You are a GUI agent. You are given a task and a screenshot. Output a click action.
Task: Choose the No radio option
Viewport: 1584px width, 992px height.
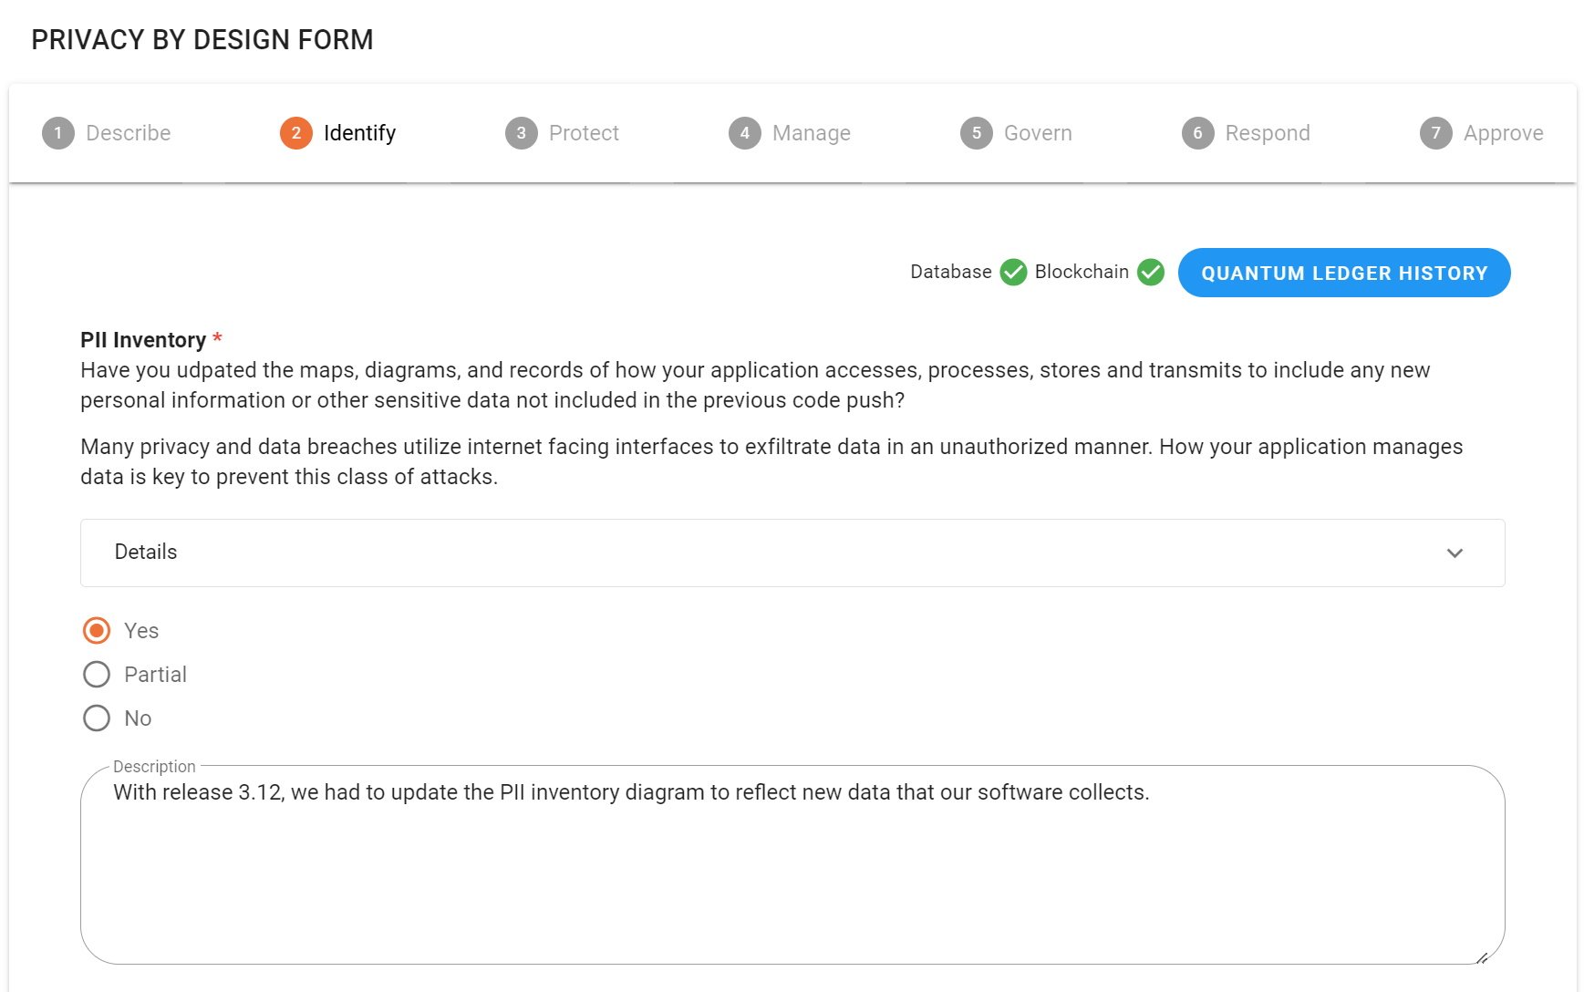pos(97,718)
